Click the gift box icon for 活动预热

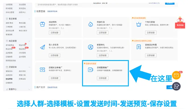[42, 24]
